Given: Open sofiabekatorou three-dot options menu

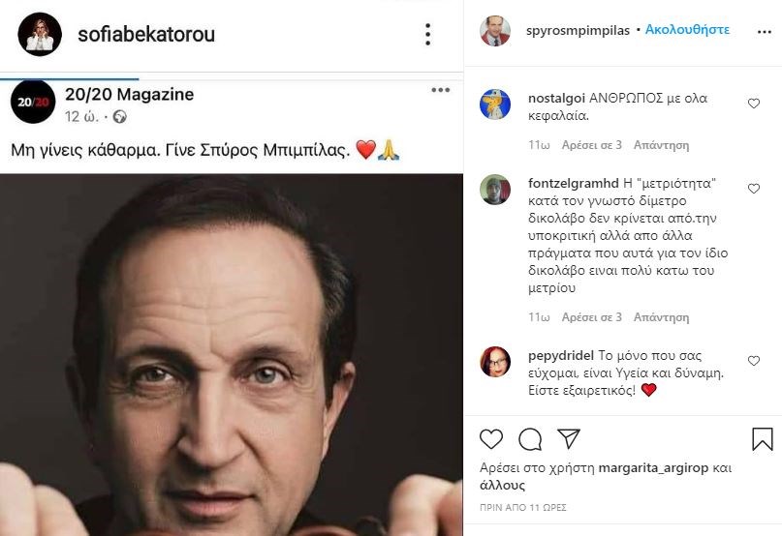Looking at the screenshot, I should point(427,35).
